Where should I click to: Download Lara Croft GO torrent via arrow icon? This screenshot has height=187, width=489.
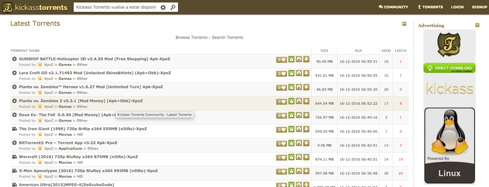(x=306, y=73)
